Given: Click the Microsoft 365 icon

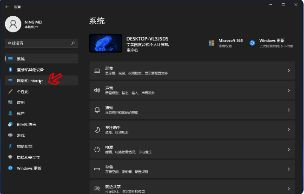Looking at the screenshot, I should 211,43.
